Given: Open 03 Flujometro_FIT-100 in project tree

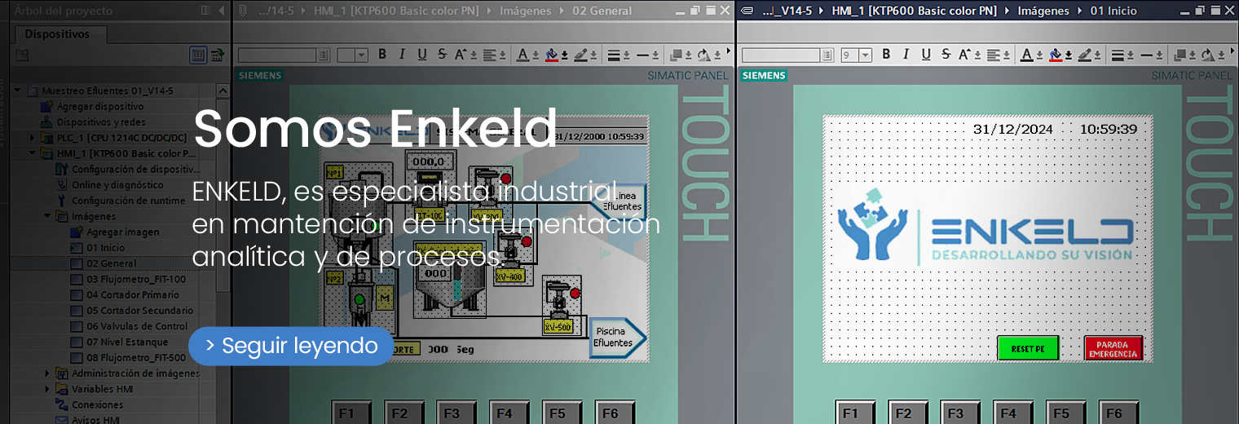Looking at the screenshot, I should pos(135,279).
